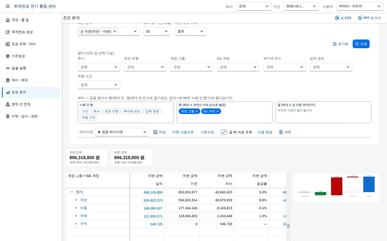Toggle 열 때 자동 조회 checkbox
The image size is (387, 241).
click(x=224, y=132)
